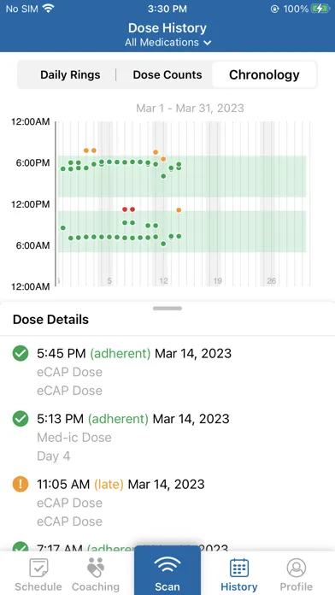This screenshot has width=335, height=595.
Task: Tap the Mar 1 - Mar 31, 2023 date range
Action: coord(190,109)
